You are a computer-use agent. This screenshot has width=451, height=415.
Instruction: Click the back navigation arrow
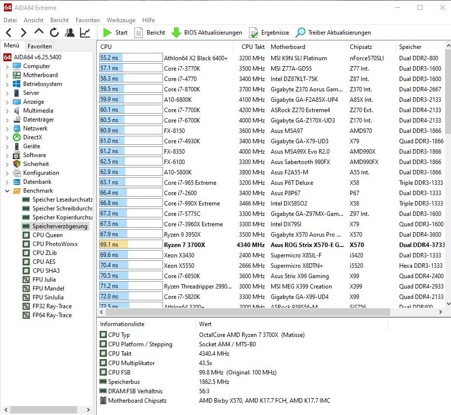(x=9, y=33)
